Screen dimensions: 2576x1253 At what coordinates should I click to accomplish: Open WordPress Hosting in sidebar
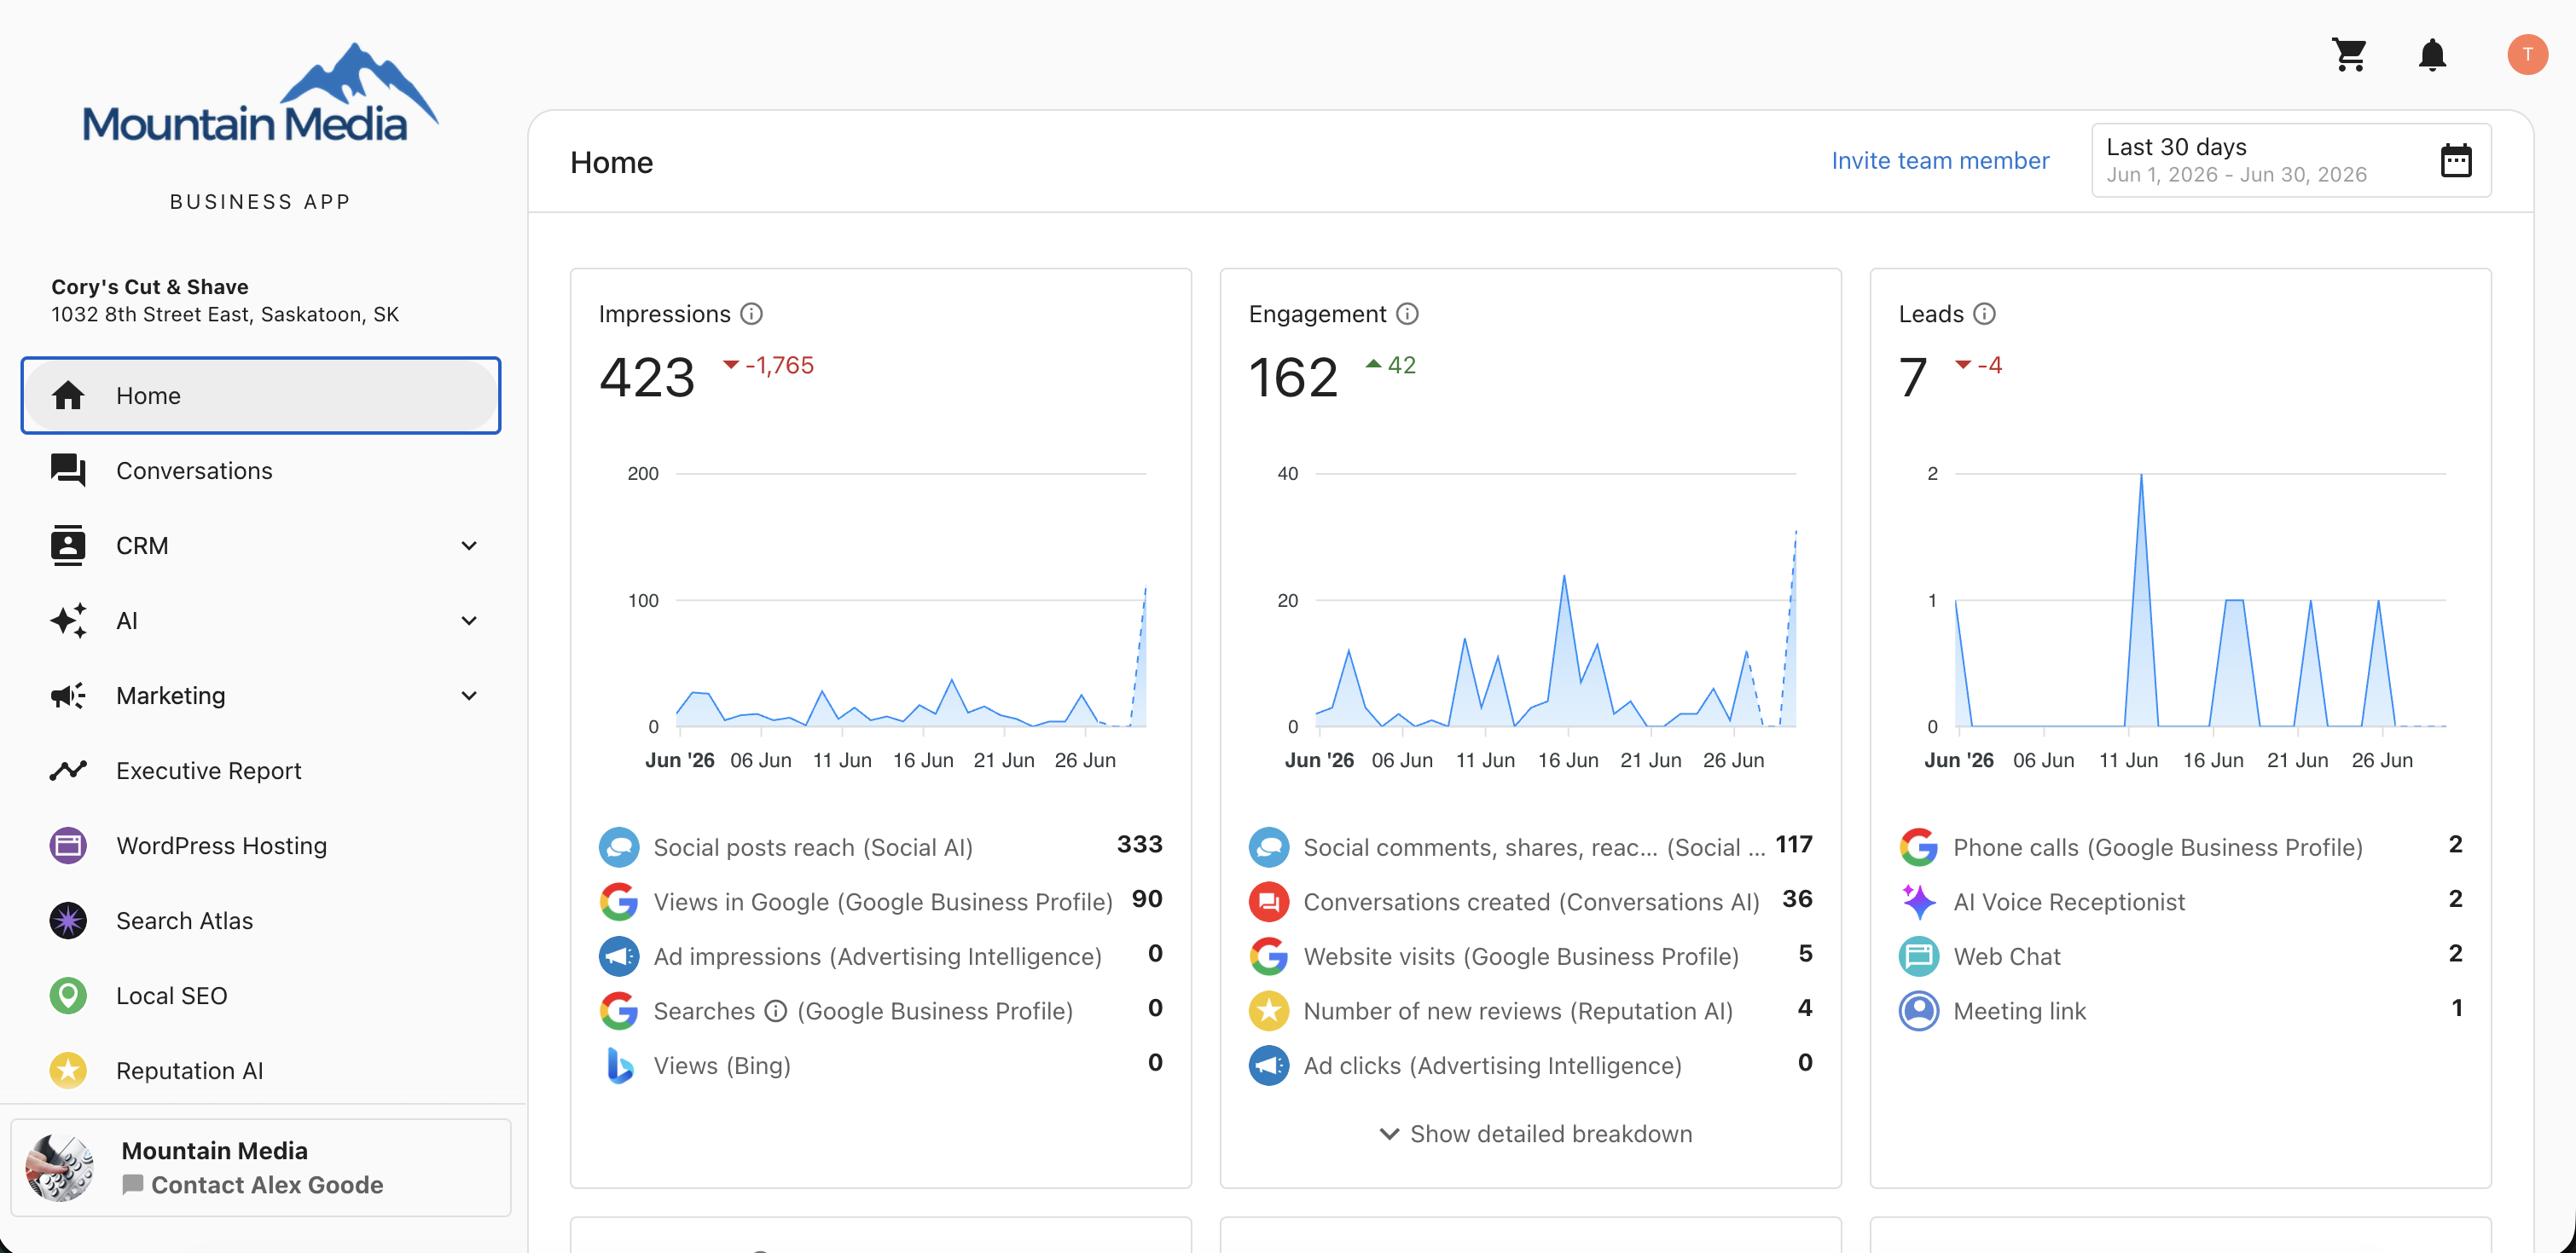click(x=261, y=846)
